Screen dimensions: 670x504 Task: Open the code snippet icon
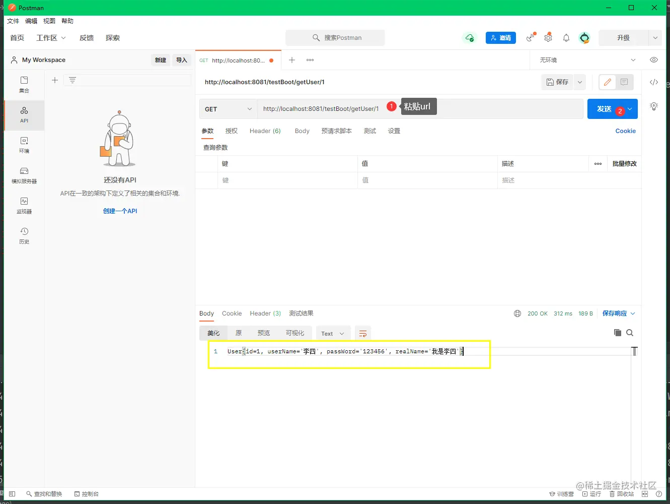coord(654,82)
